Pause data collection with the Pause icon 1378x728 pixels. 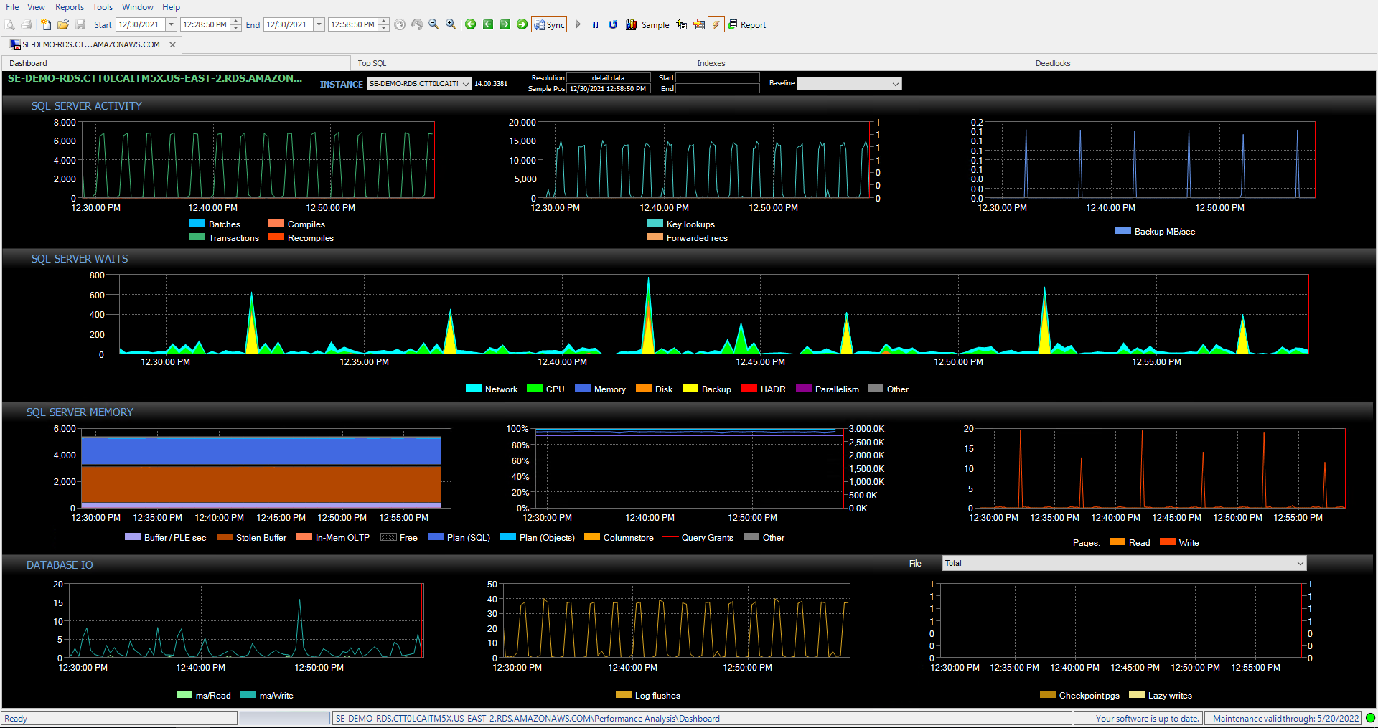[x=595, y=24]
